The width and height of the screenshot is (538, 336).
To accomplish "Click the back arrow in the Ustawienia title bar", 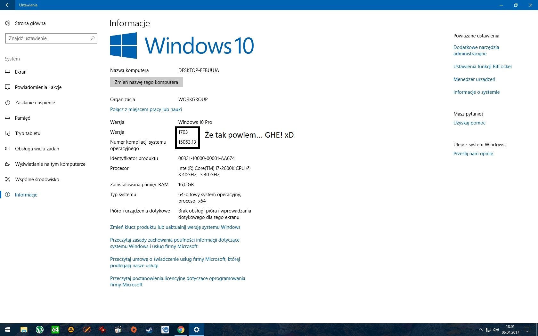I will tap(8, 5).
